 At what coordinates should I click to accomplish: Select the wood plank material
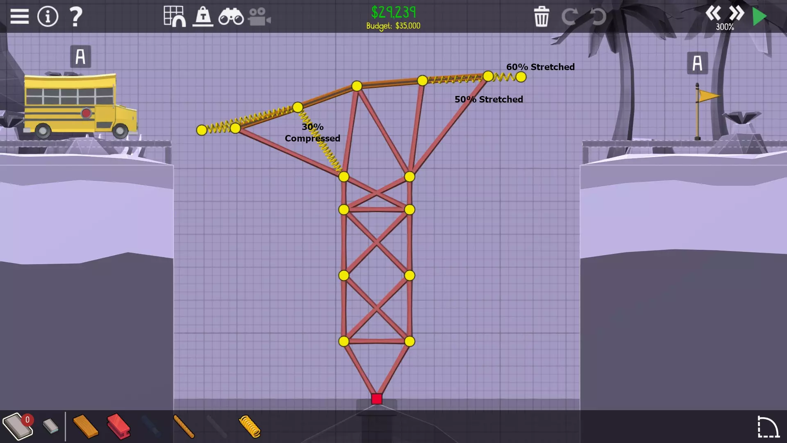pos(85,427)
